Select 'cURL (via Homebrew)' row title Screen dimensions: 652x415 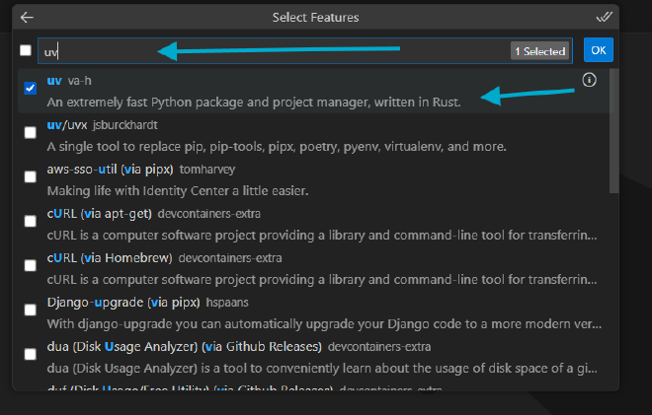(110, 258)
